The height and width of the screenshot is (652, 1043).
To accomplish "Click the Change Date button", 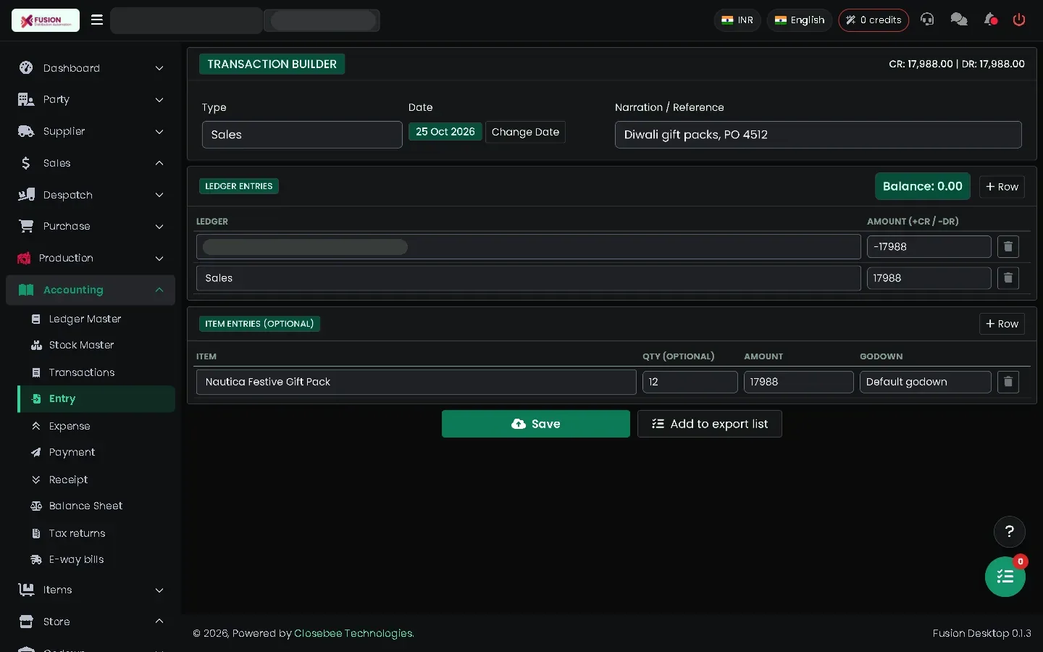I will pyautogui.click(x=525, y=132).
